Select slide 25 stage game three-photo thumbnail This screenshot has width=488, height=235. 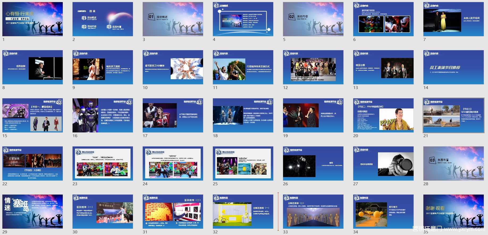243,163
